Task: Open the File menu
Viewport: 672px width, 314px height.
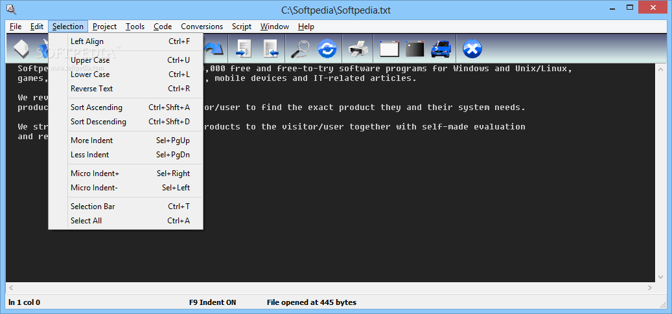Action: pos(16,27)
